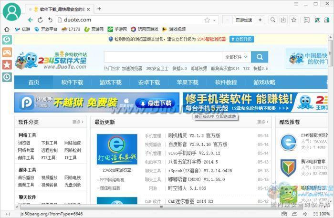Open the 游戏视频 bookmark
The height and width of the screenshot is (218, 334).
(174, 29)
